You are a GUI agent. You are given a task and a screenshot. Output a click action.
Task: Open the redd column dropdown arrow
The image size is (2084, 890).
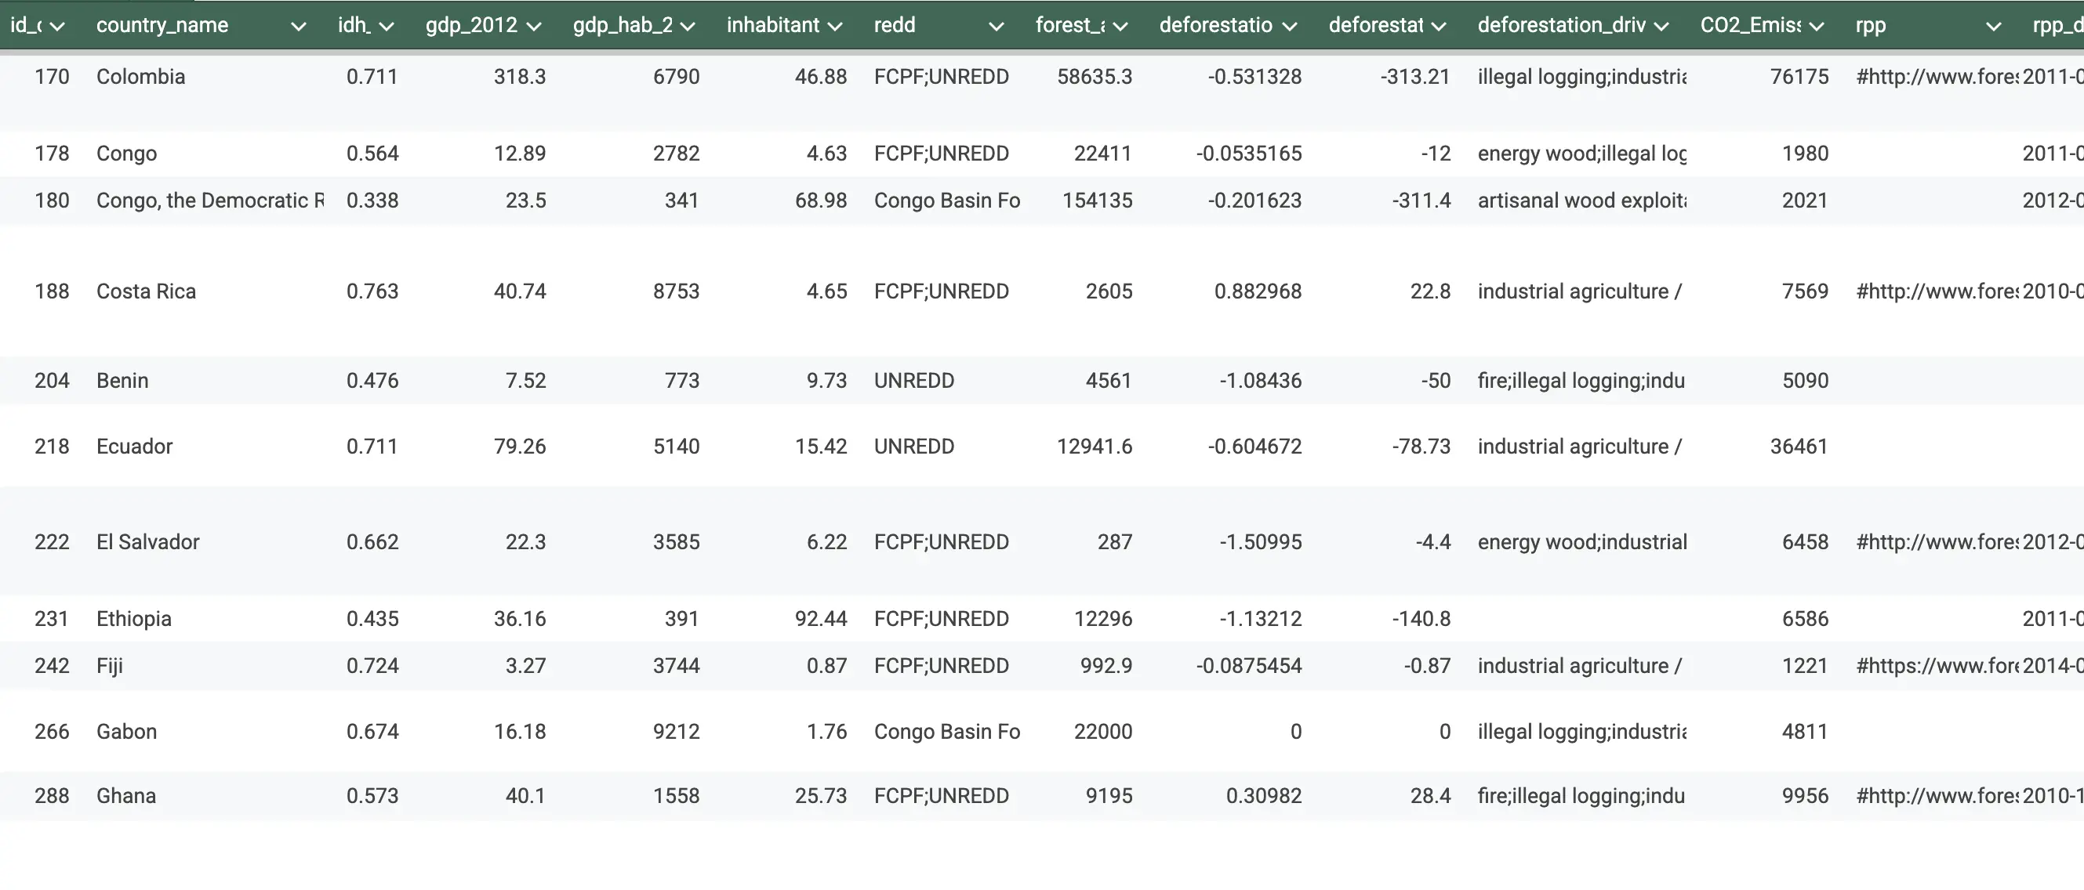coord(997,26)
